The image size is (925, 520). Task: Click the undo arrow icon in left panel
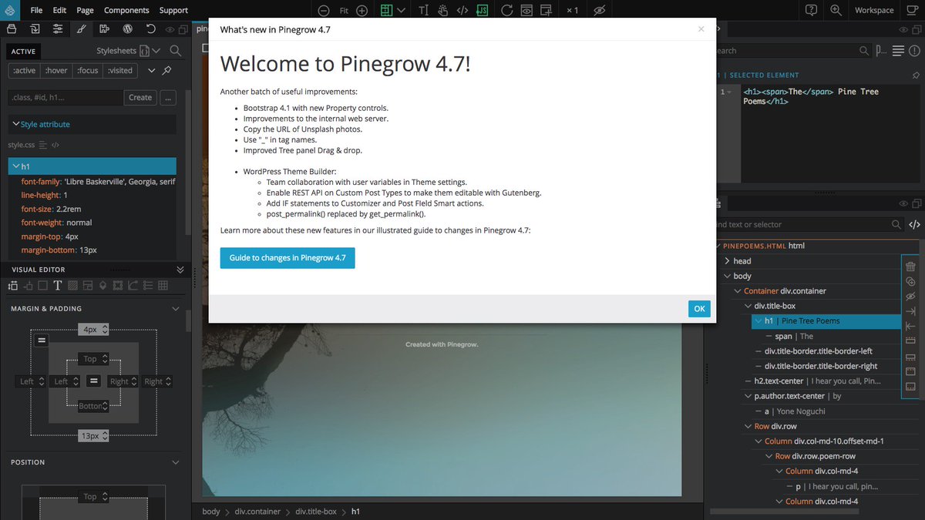pyautogui.click(x=151, y=29)
